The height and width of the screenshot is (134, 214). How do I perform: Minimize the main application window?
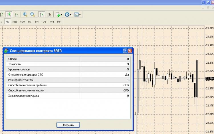point(204,3)
